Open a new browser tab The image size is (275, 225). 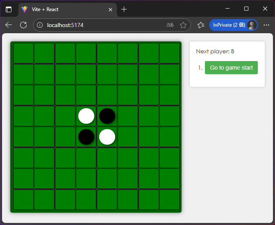[124, 9]
